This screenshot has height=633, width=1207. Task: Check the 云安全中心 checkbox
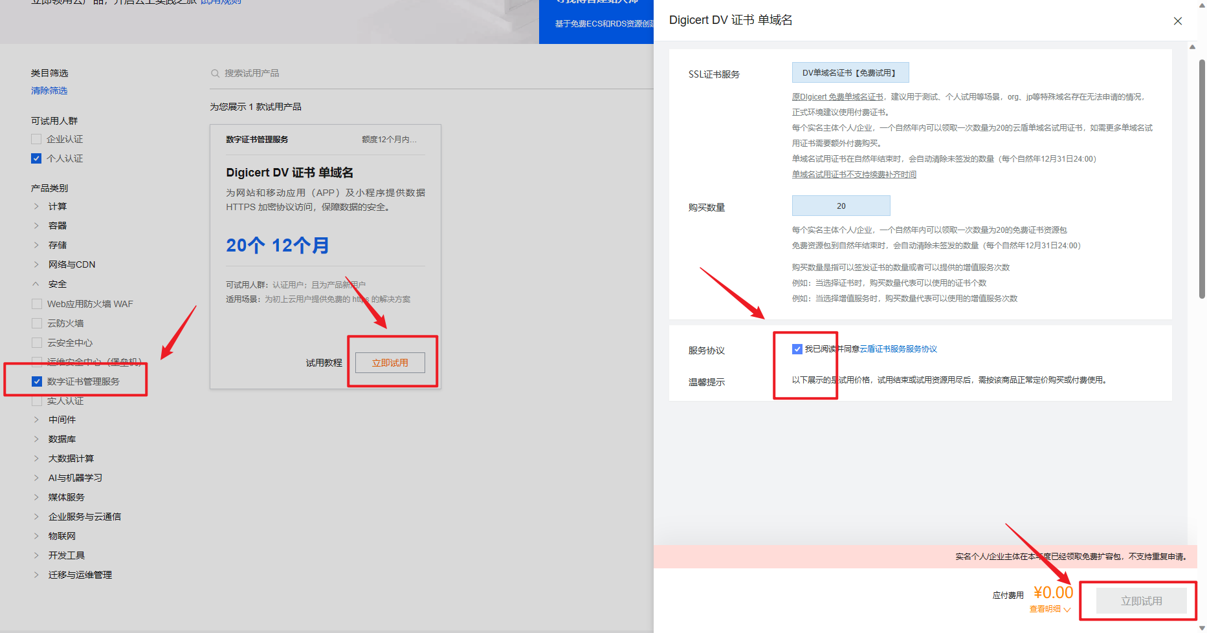[37, 343]
